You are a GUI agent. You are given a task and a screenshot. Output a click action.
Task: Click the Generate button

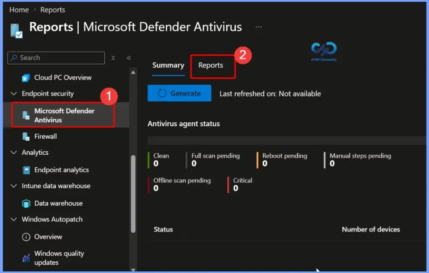click(x=179, y=94)
